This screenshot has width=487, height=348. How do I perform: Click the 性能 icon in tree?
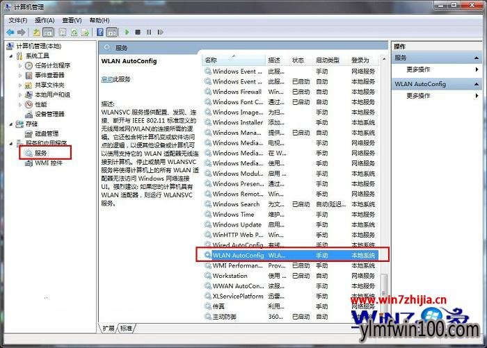point(29,104)
